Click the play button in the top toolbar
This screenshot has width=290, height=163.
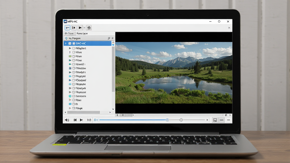80,28
